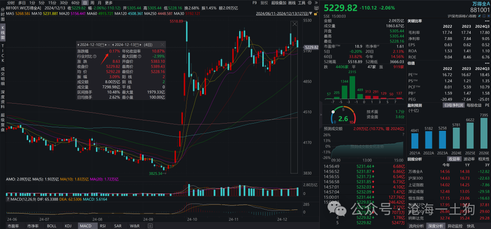
Task: Open 成交明细 in left sidebar
Action: point(3,76)
